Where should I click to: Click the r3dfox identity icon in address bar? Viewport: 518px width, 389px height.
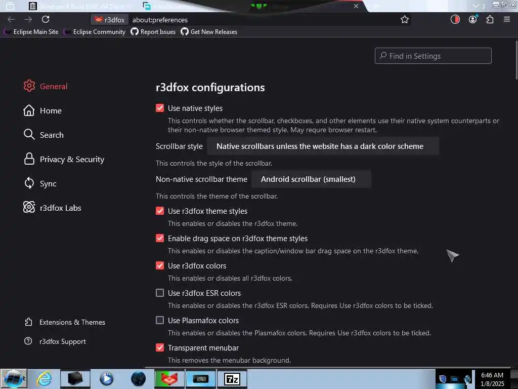point(110,20)
